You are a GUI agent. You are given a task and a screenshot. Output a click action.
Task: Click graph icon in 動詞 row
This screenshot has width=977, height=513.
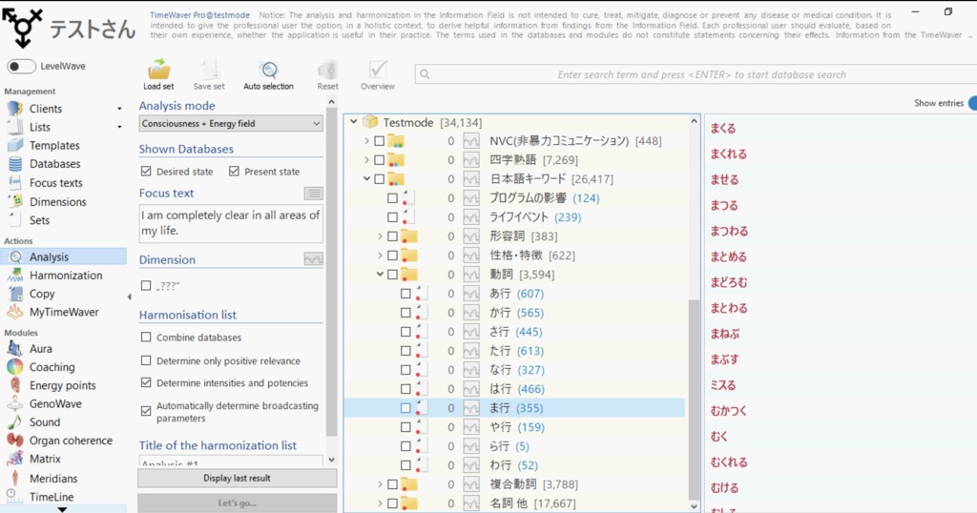471,275
